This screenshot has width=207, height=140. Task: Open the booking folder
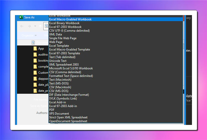[x=41, y=61]
